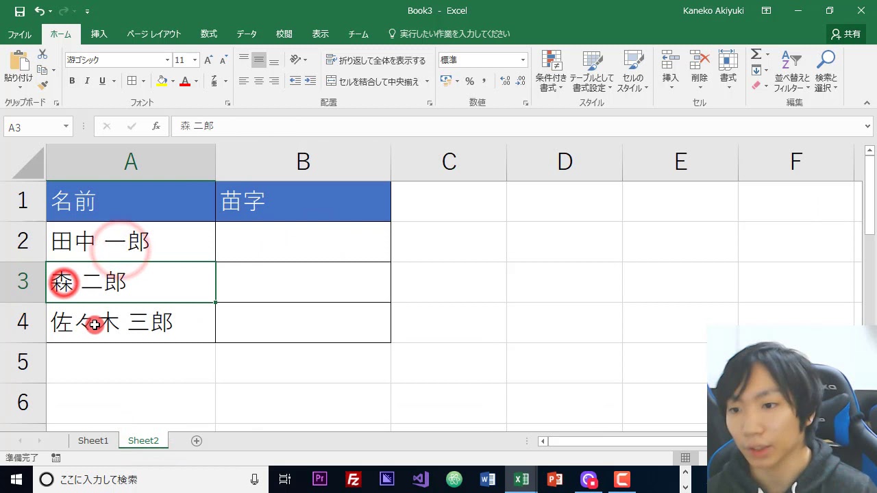This screenshot has height=493, width=877.
Task: Open the 数式 tab
Action: click(x=209, y=34)
